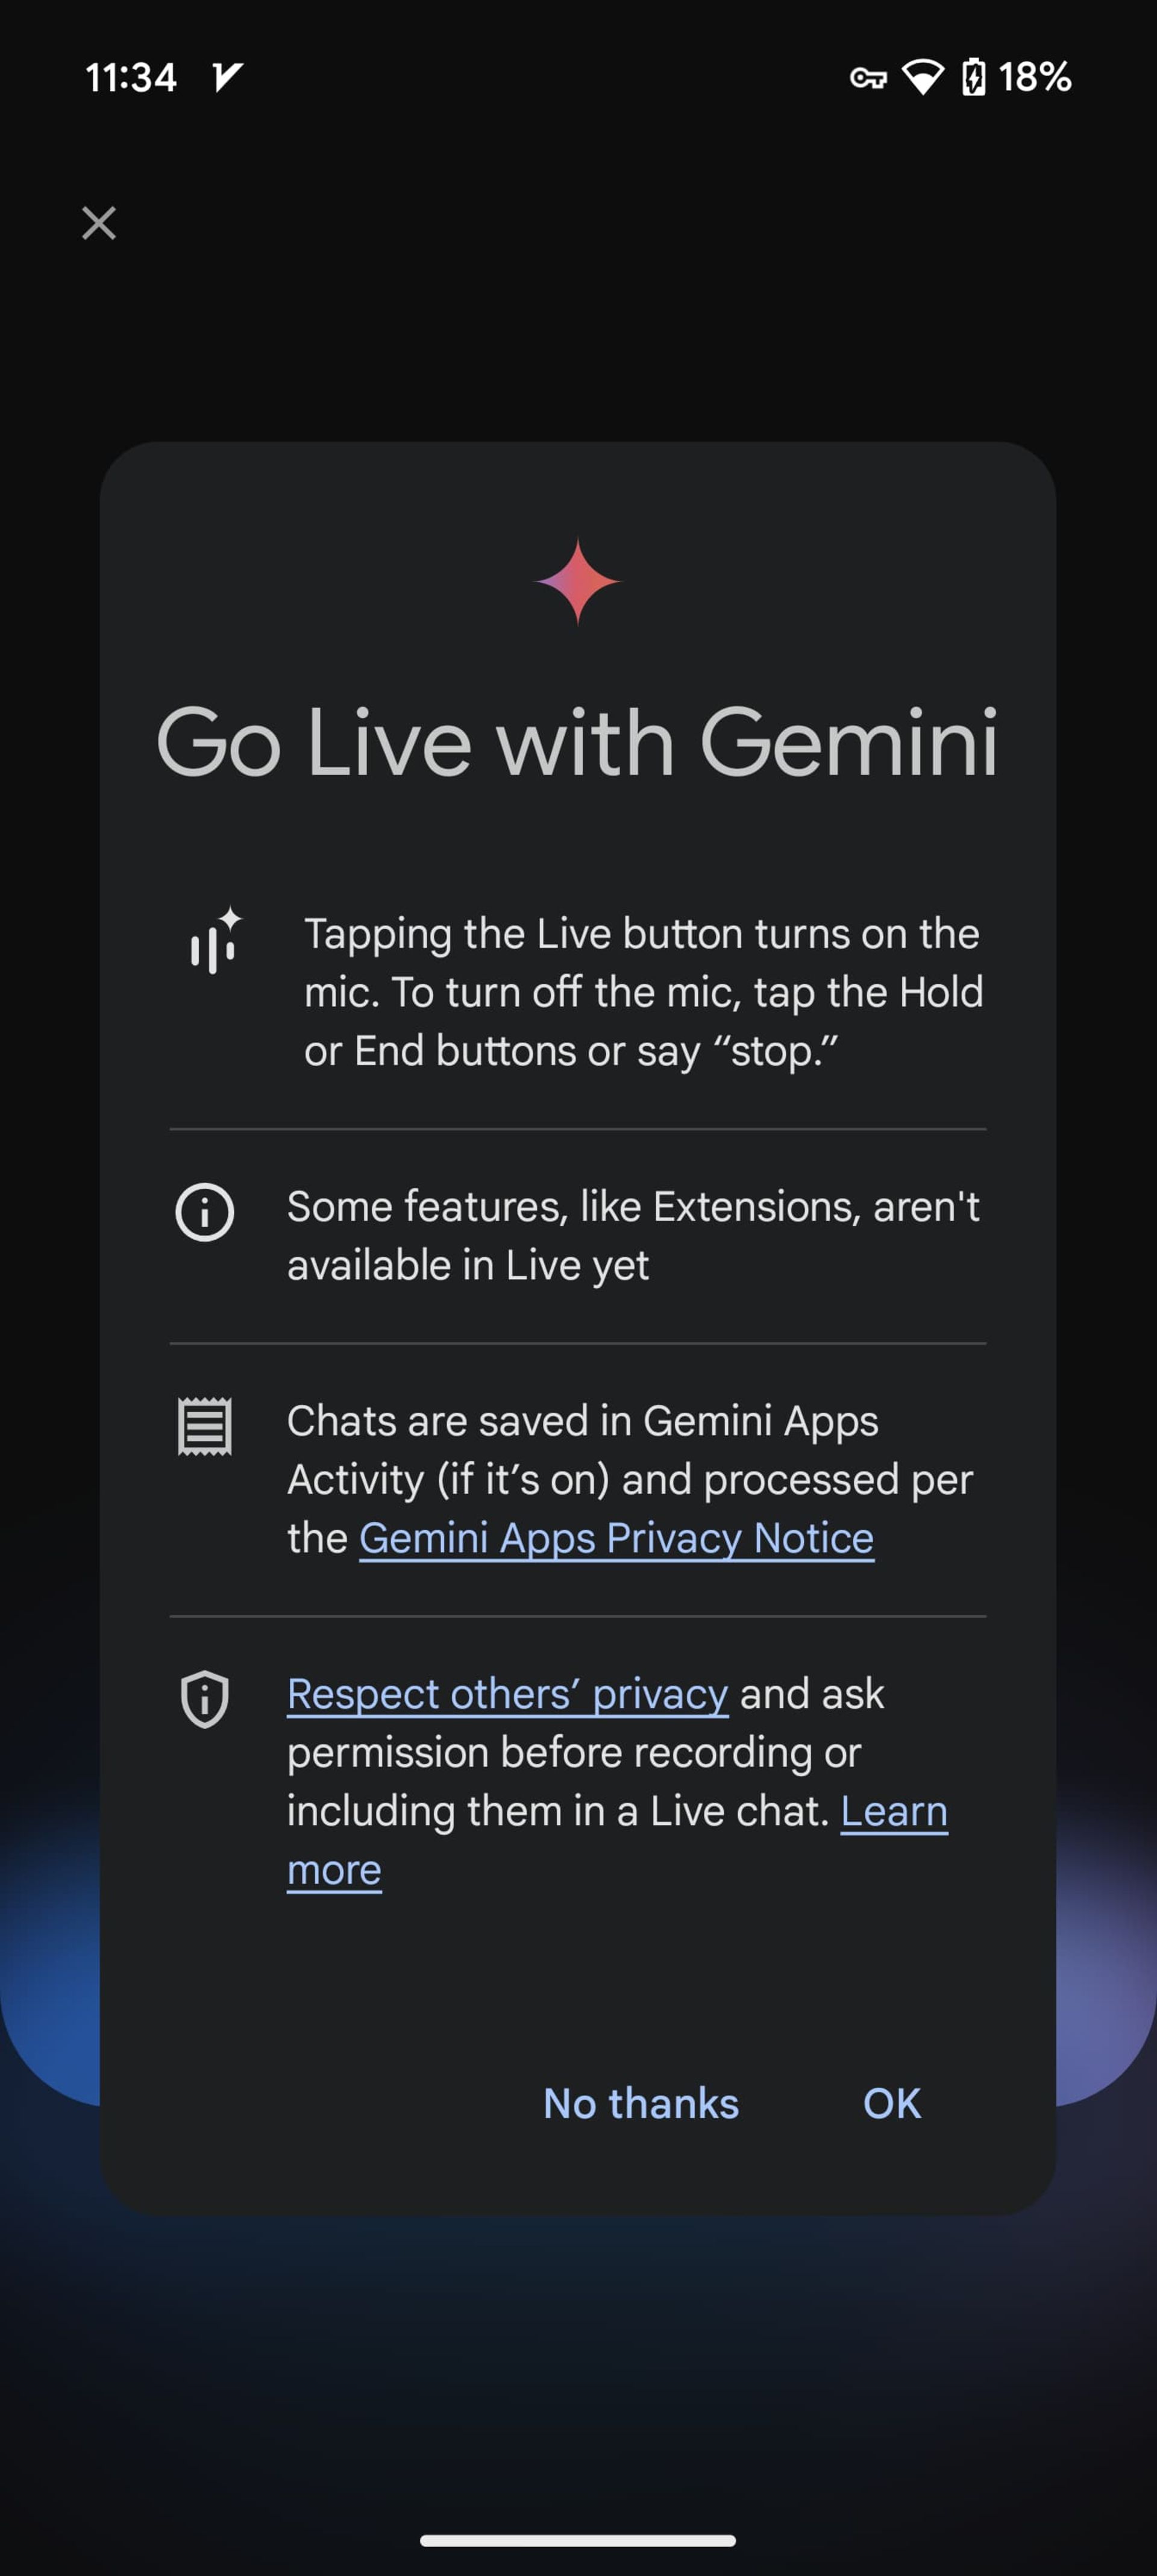Tap the privacy shield icon
1157x2576 pixels.
205,1698
